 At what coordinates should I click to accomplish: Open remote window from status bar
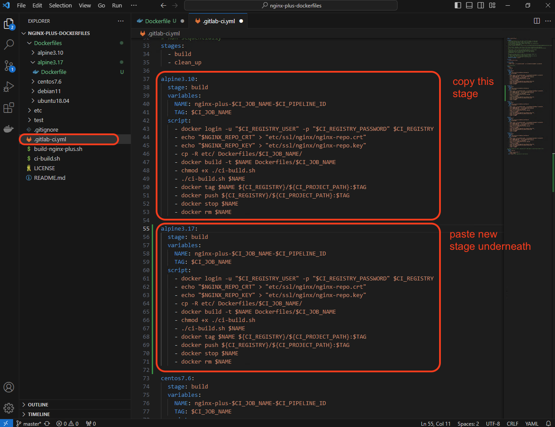click(6, 423)
